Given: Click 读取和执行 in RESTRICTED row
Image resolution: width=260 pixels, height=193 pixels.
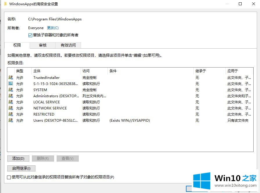Looking at the screenshot, I should [x=91, y=114].
